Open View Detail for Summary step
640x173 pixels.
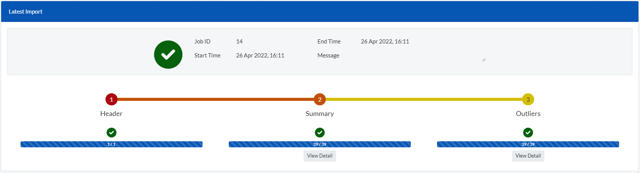[320, 156]
